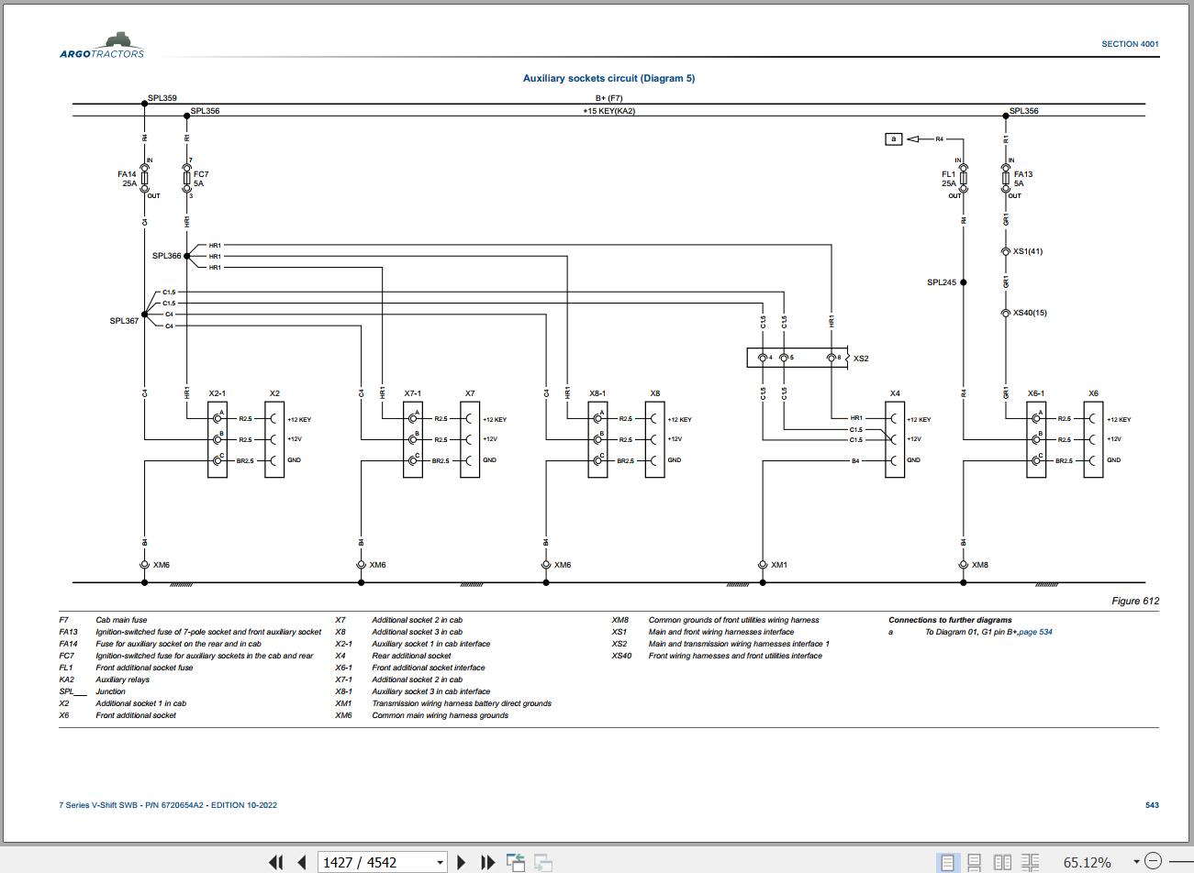
Task: Switch to two-page facing layout
Action: point(1002,862)
